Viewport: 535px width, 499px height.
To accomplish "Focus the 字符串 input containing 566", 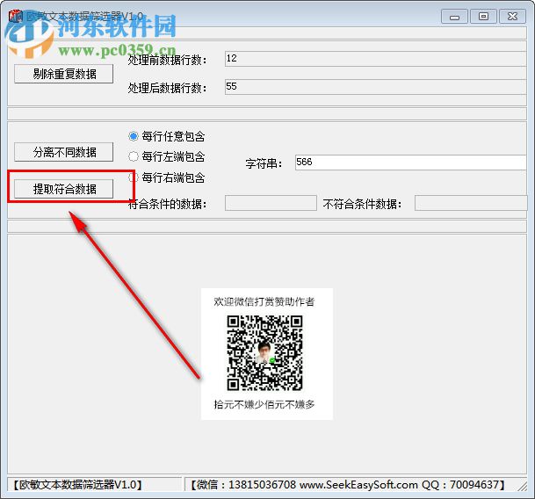I will pyautogui.click(x=411, y=163).
